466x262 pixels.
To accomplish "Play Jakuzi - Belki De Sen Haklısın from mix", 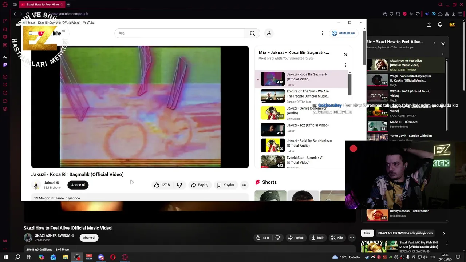I will click(301, 146).
